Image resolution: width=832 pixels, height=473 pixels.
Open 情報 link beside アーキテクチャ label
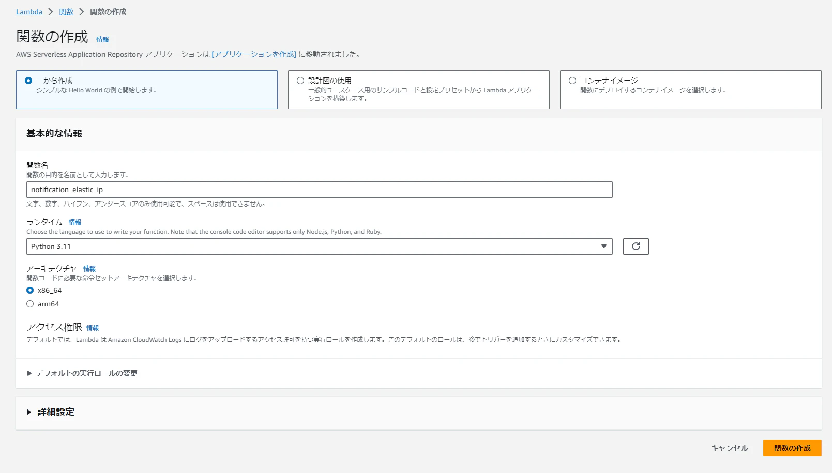coord(89,269)
